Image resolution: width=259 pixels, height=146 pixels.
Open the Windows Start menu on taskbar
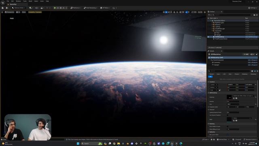(x=78, y=144)
